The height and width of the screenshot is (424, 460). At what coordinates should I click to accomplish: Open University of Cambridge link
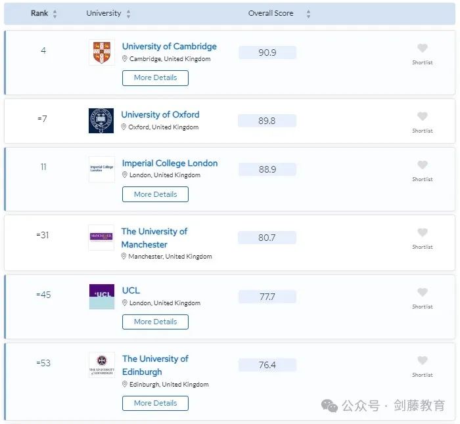(x=170, y=47)
